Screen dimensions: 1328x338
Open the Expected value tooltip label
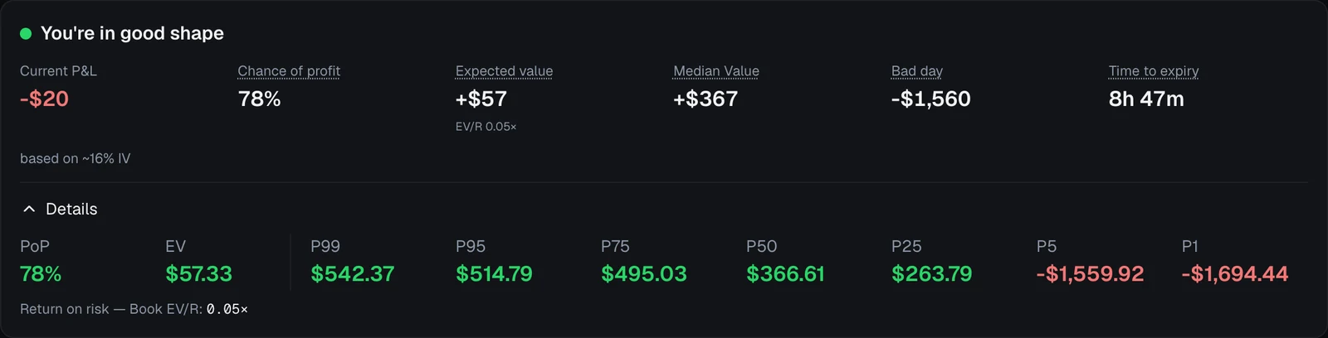(x=504, y=71)
